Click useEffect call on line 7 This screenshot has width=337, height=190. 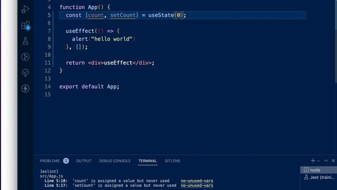[80, 31]
